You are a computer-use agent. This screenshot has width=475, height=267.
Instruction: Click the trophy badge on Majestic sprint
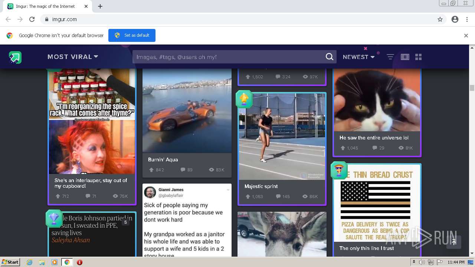(x=244, y=99)
